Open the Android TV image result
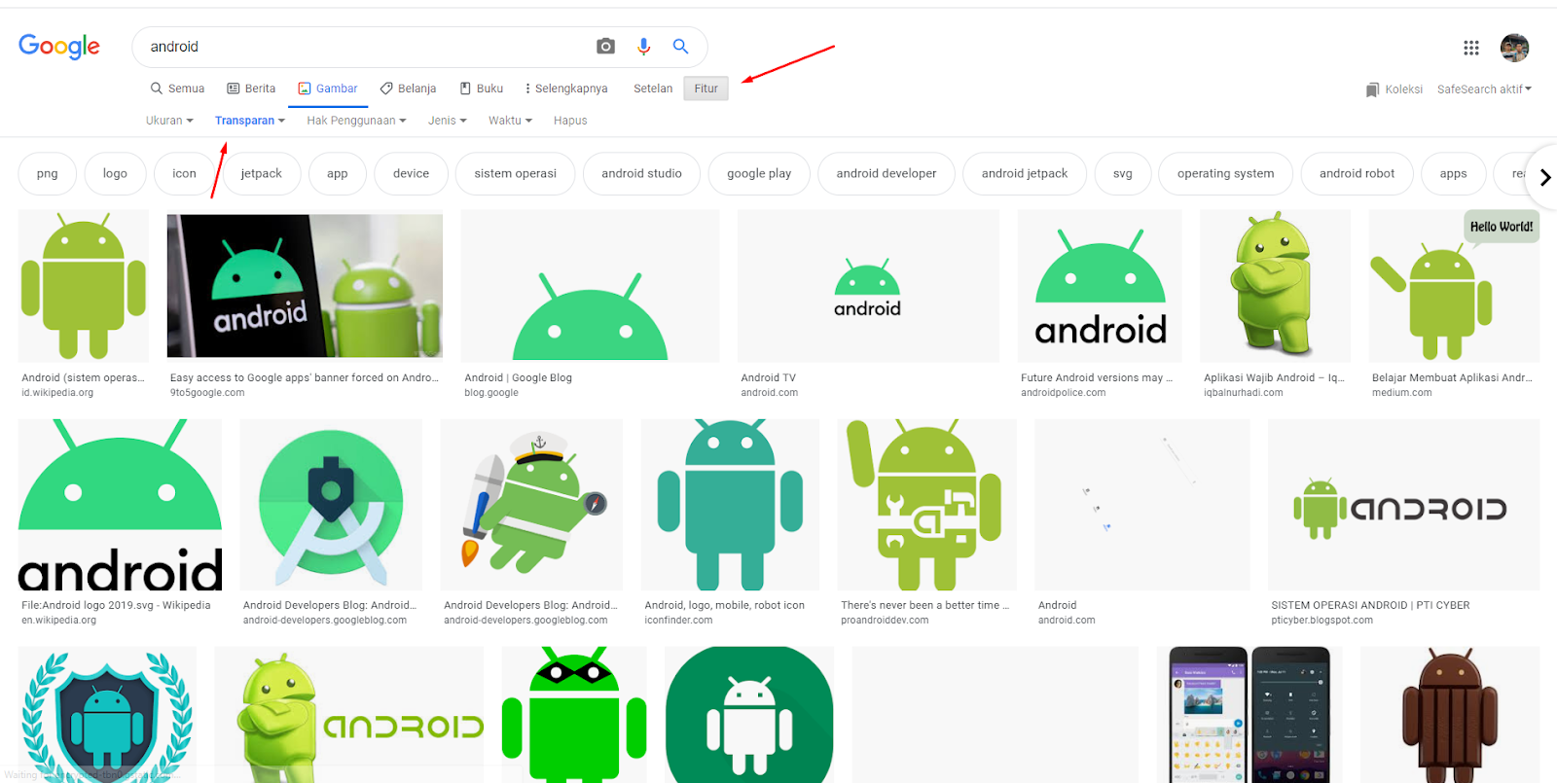1557x783 pixels. tap(868, 286)
